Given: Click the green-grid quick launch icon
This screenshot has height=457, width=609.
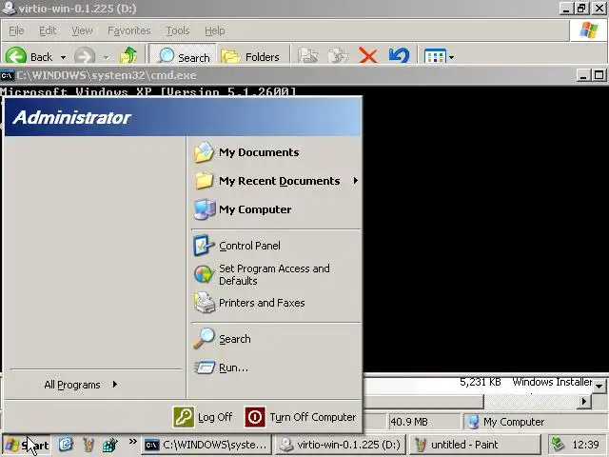Looking at the screenshot, I should 110,445.
